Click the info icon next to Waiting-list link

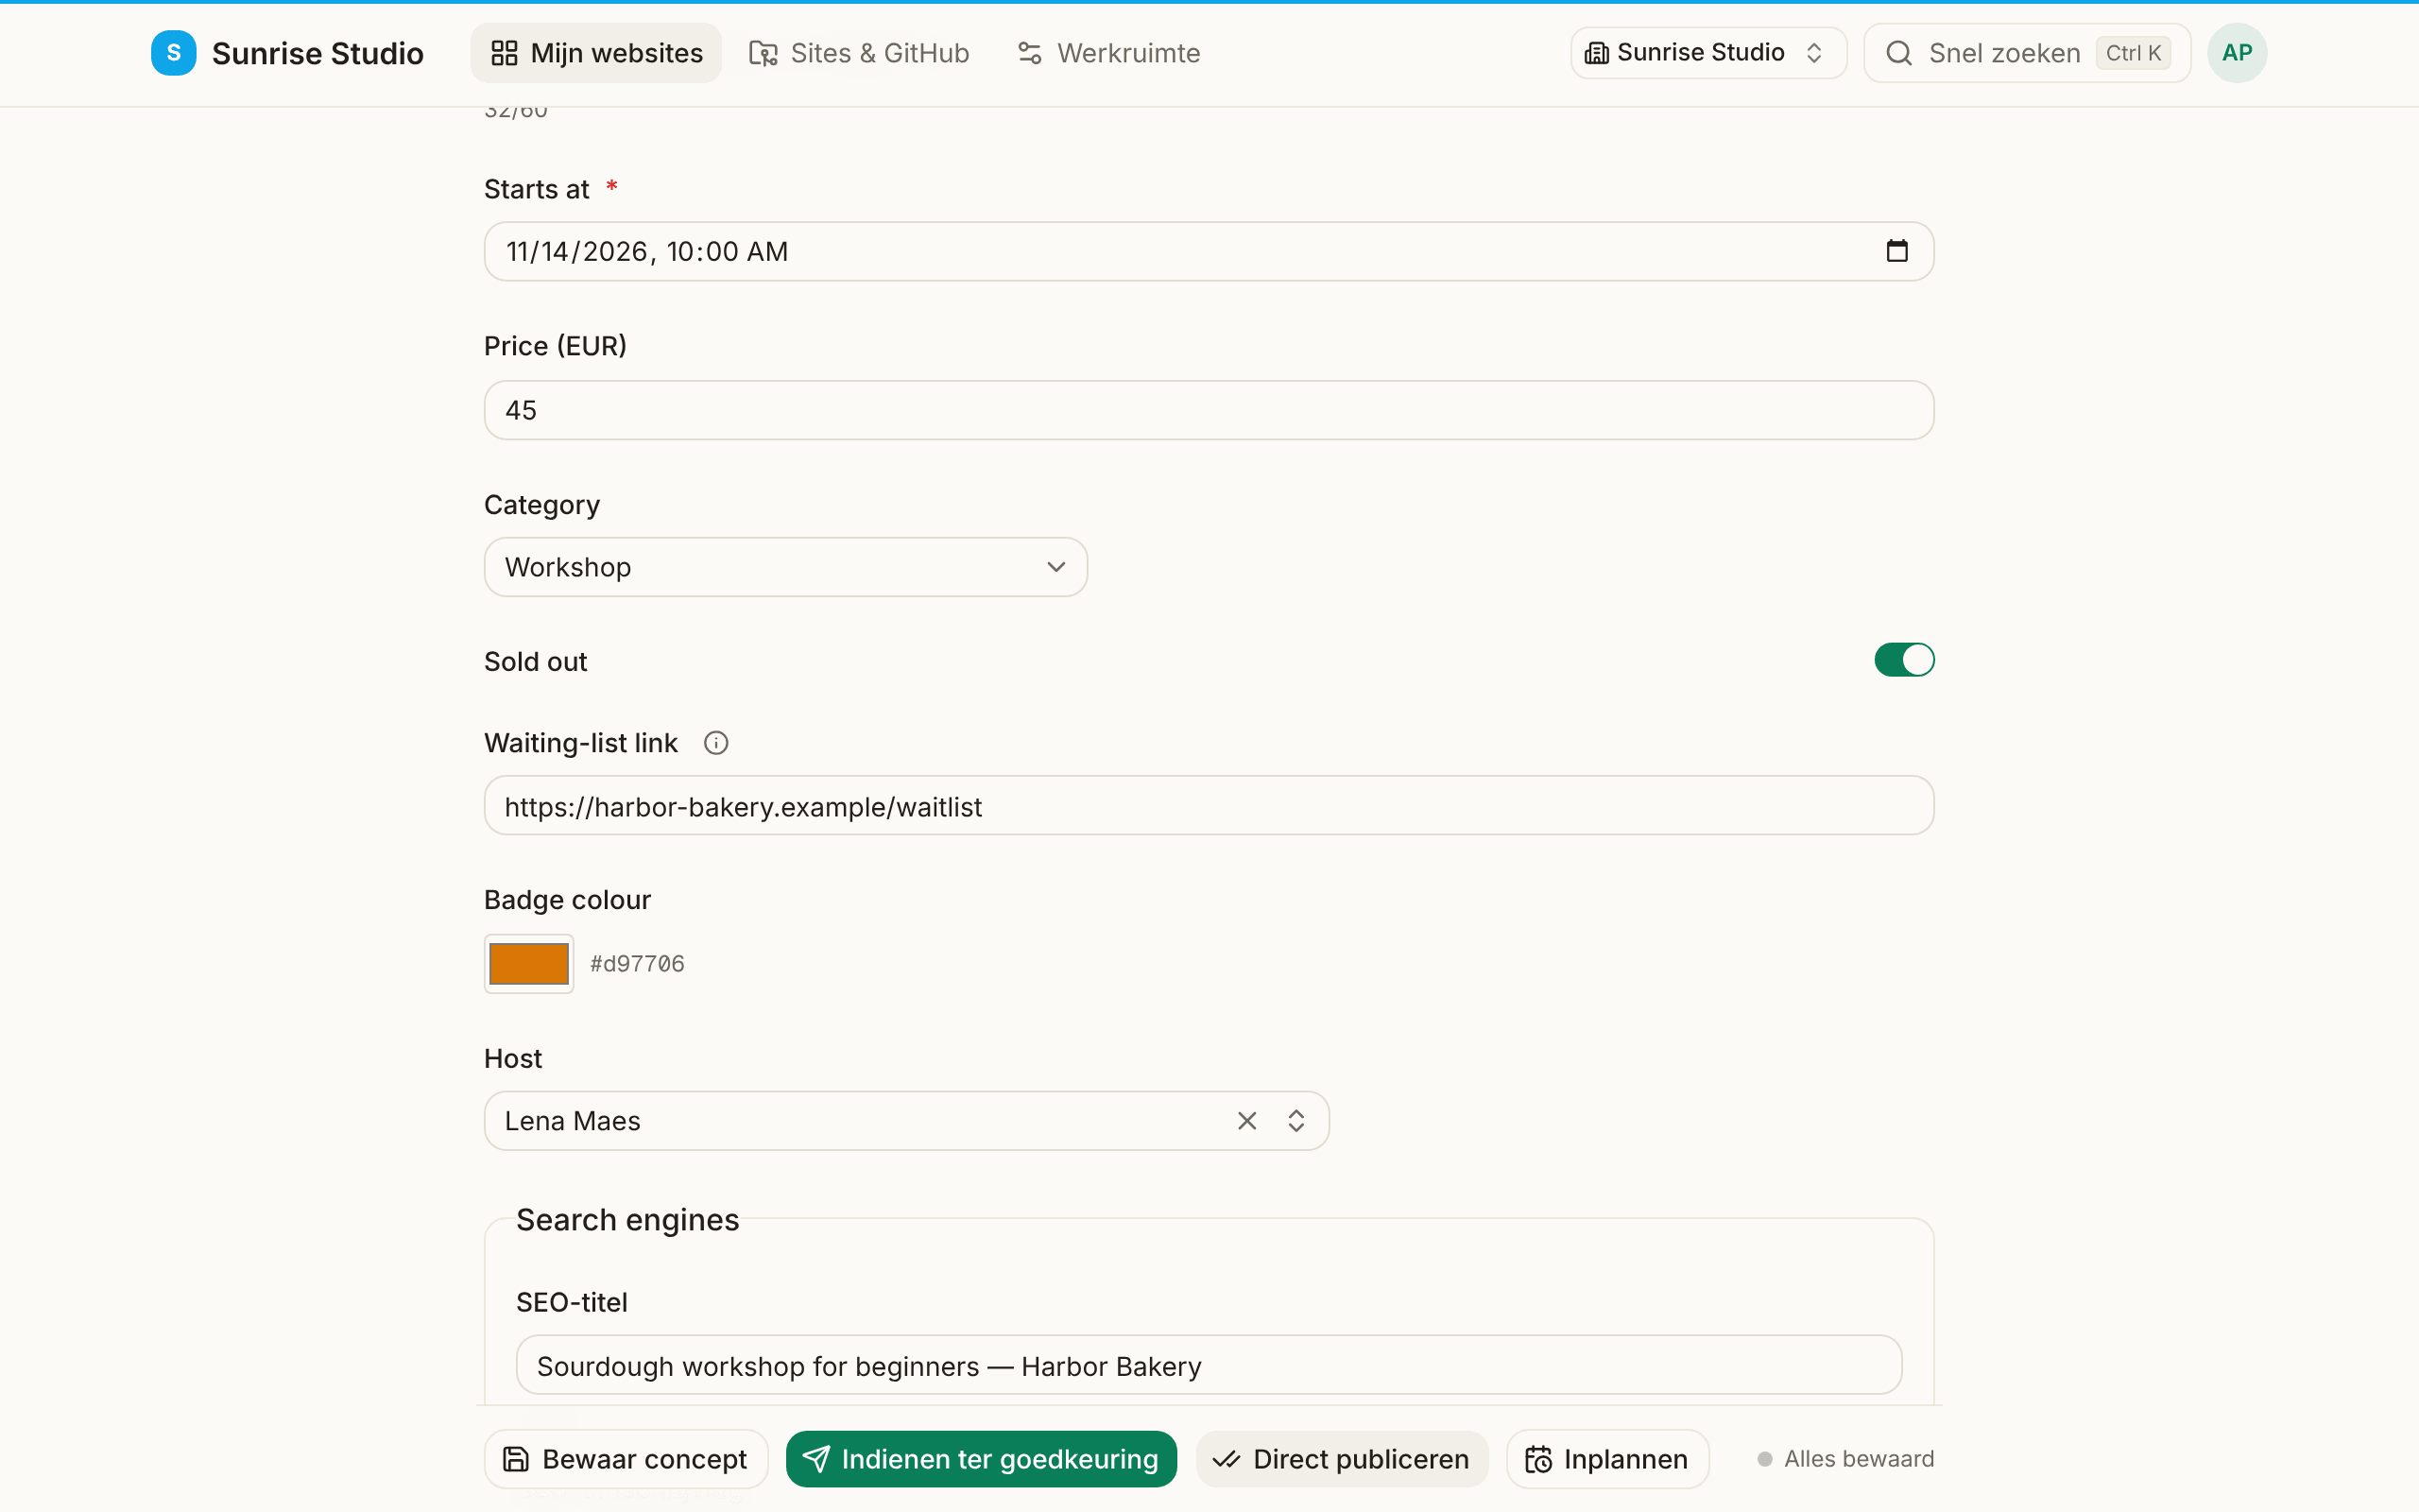click(x=715, y=743)
